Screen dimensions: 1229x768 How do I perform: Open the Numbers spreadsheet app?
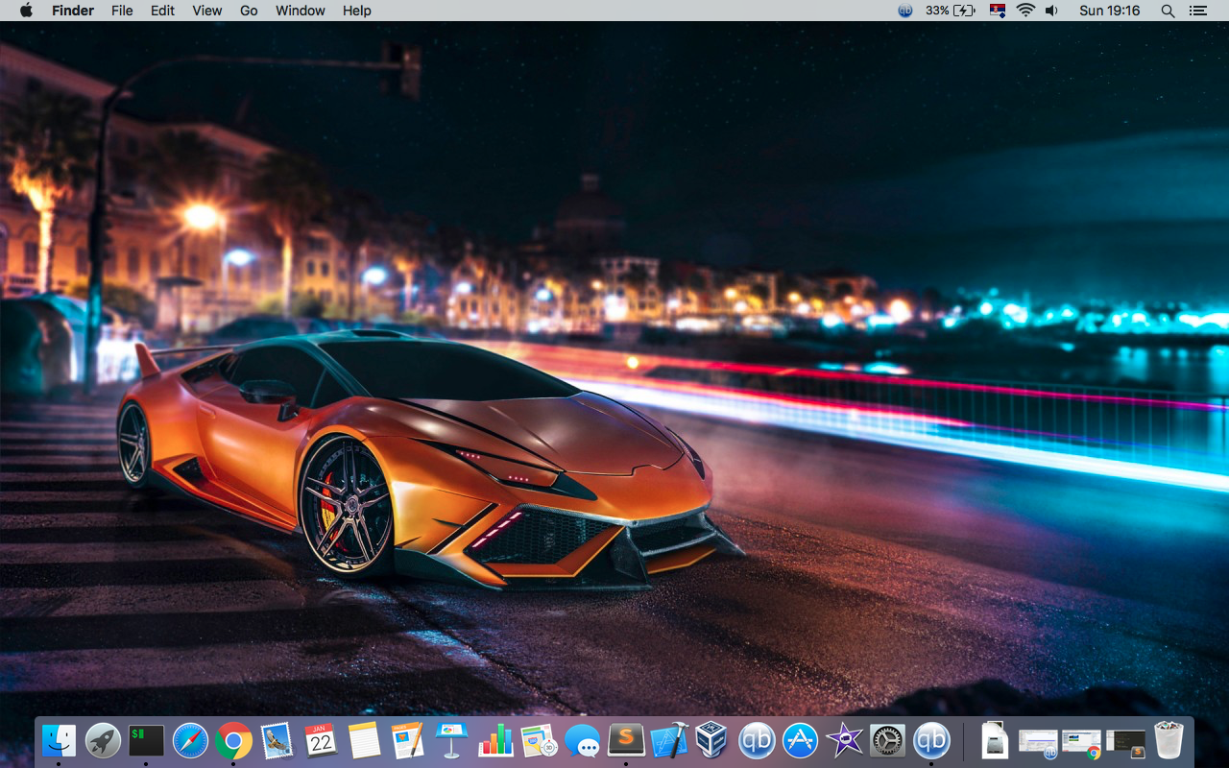point(495,740)
